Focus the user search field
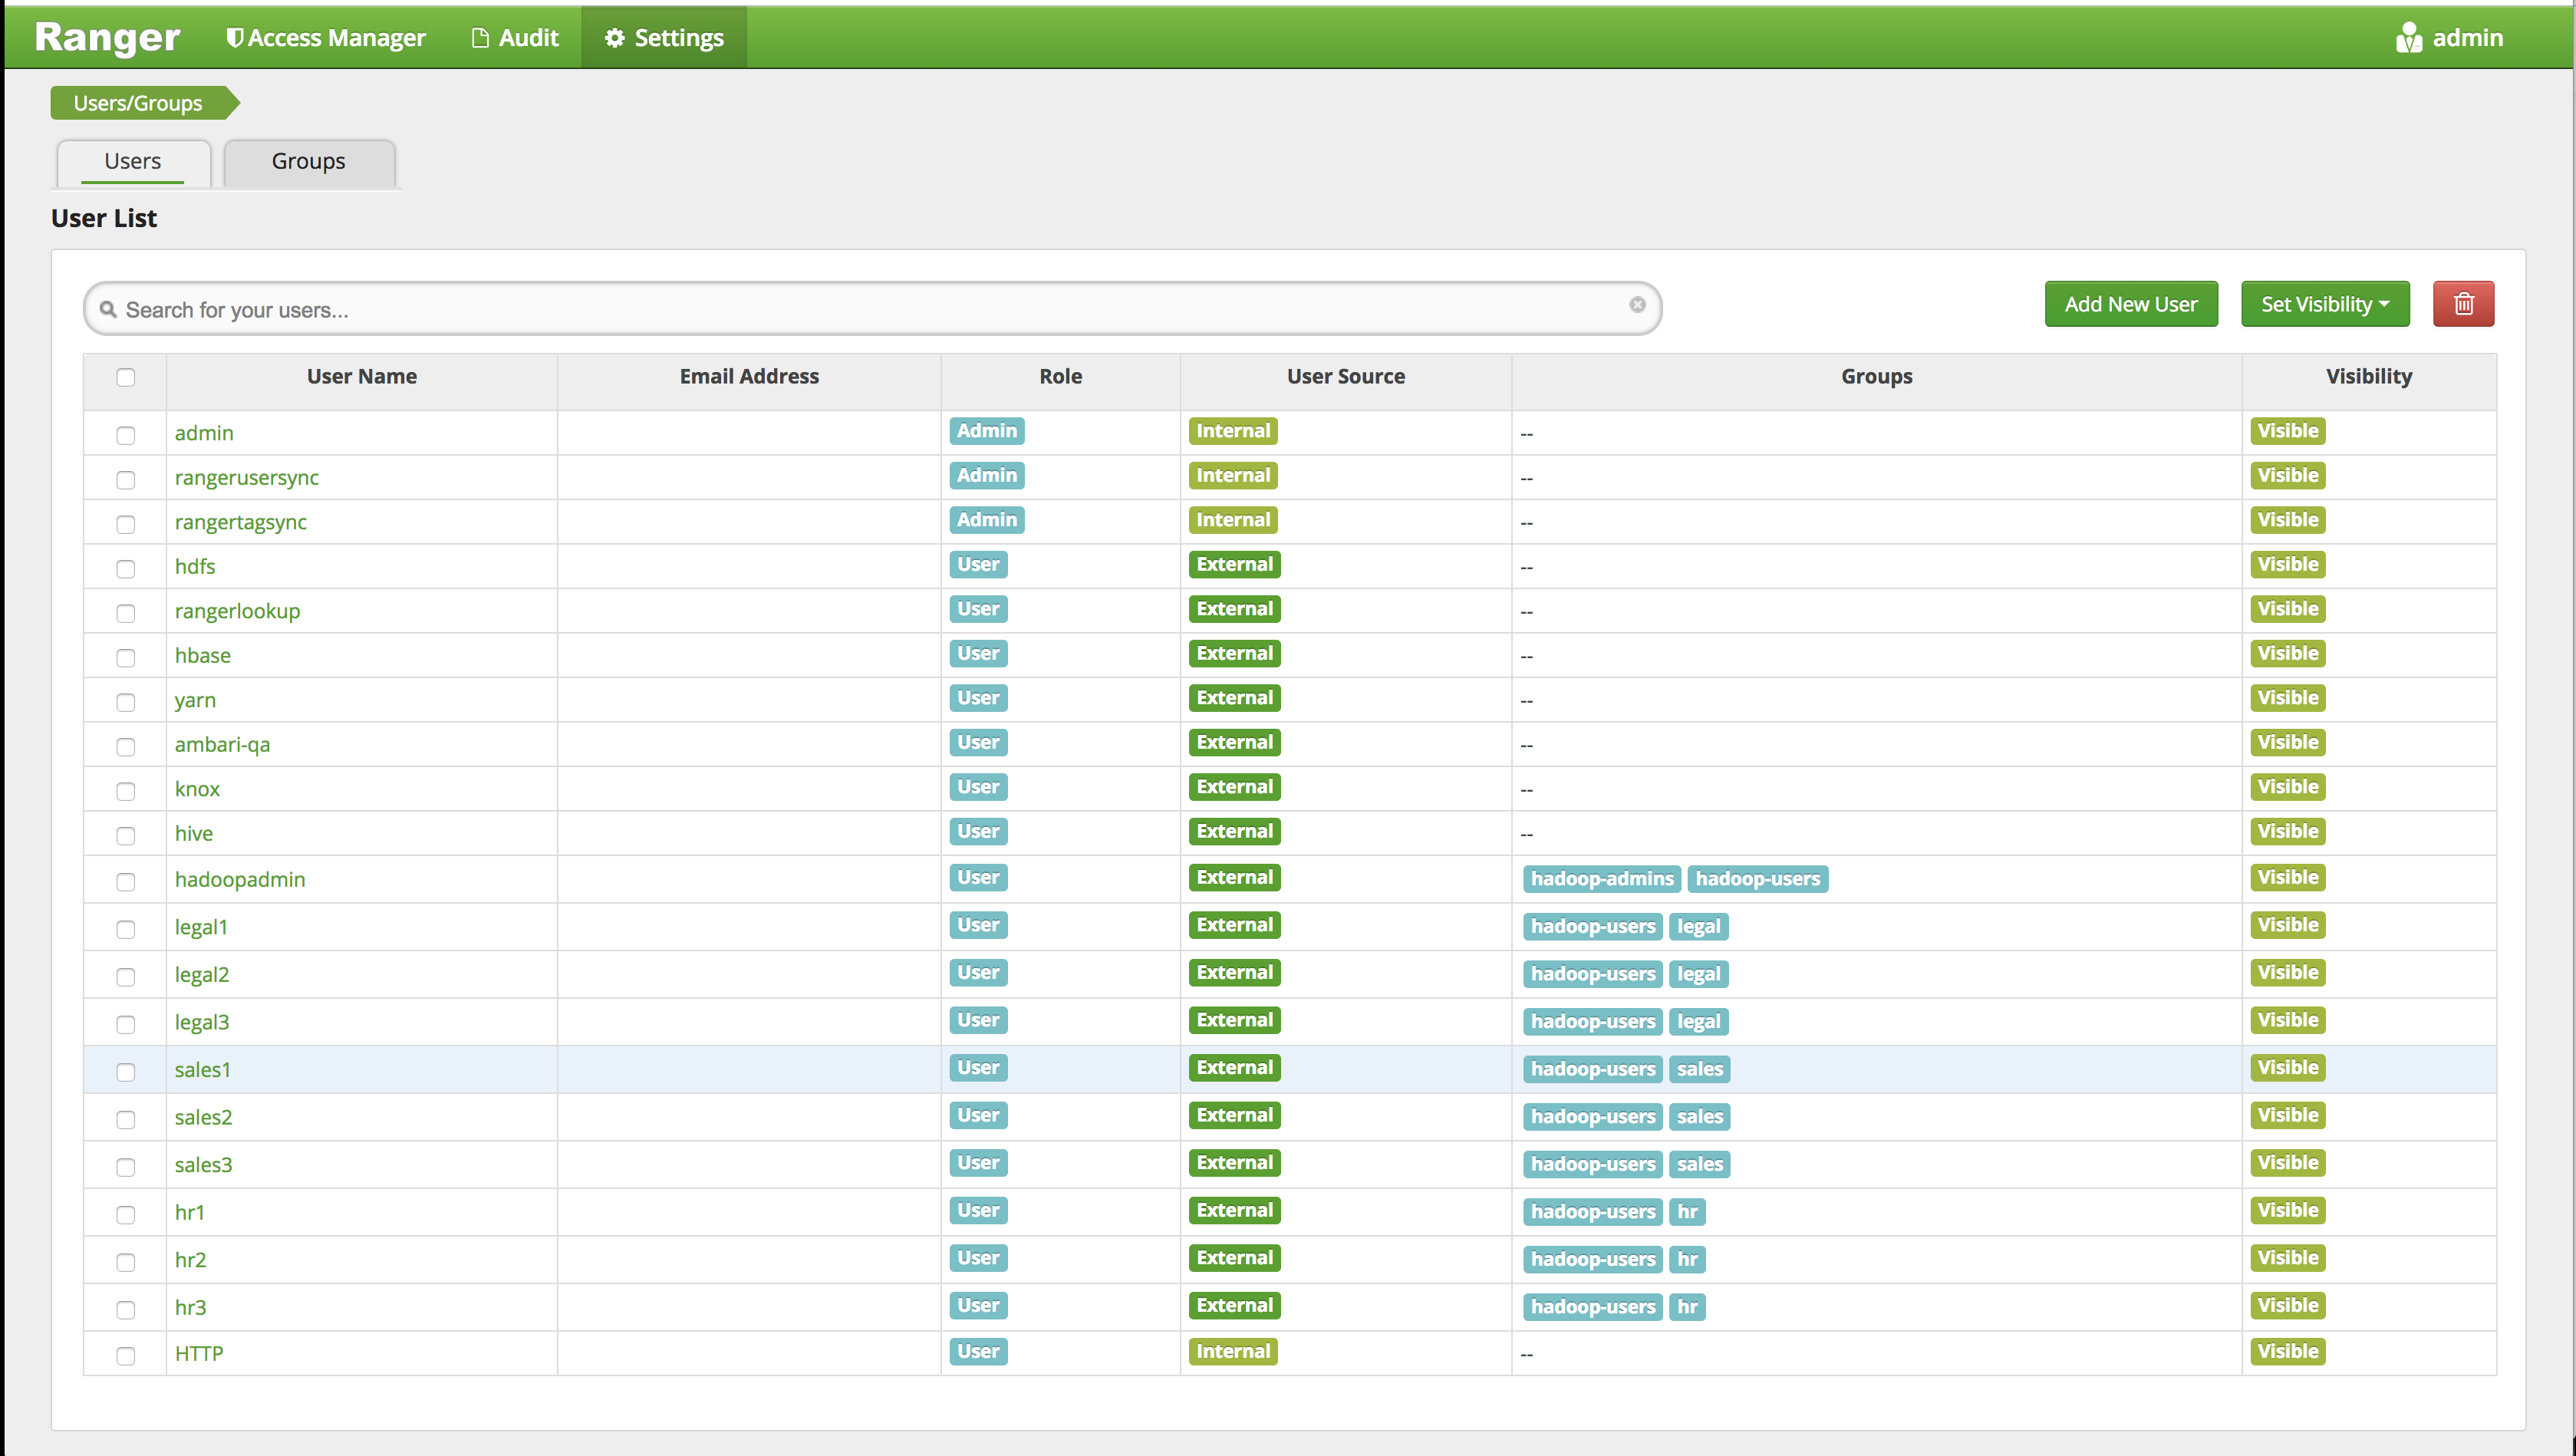This screenshot has height=1456, width=2576. [870, 309]
